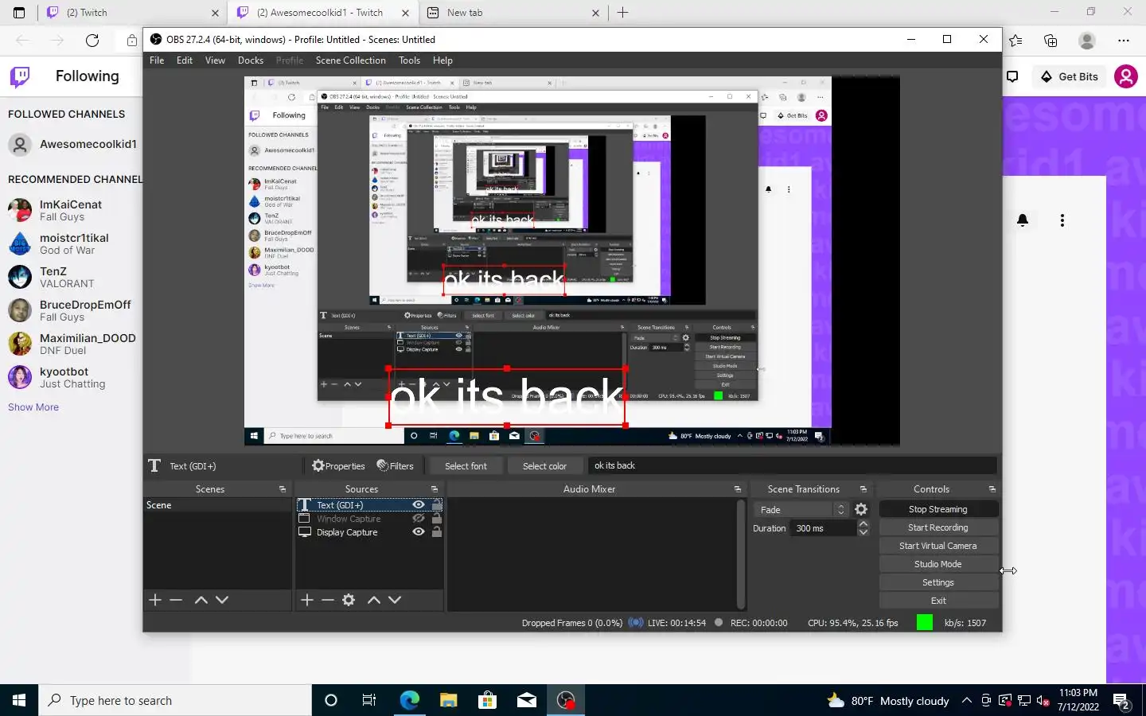Enable Studio Mode
The height and width of the screenshot is (716, 1146).
938,564
